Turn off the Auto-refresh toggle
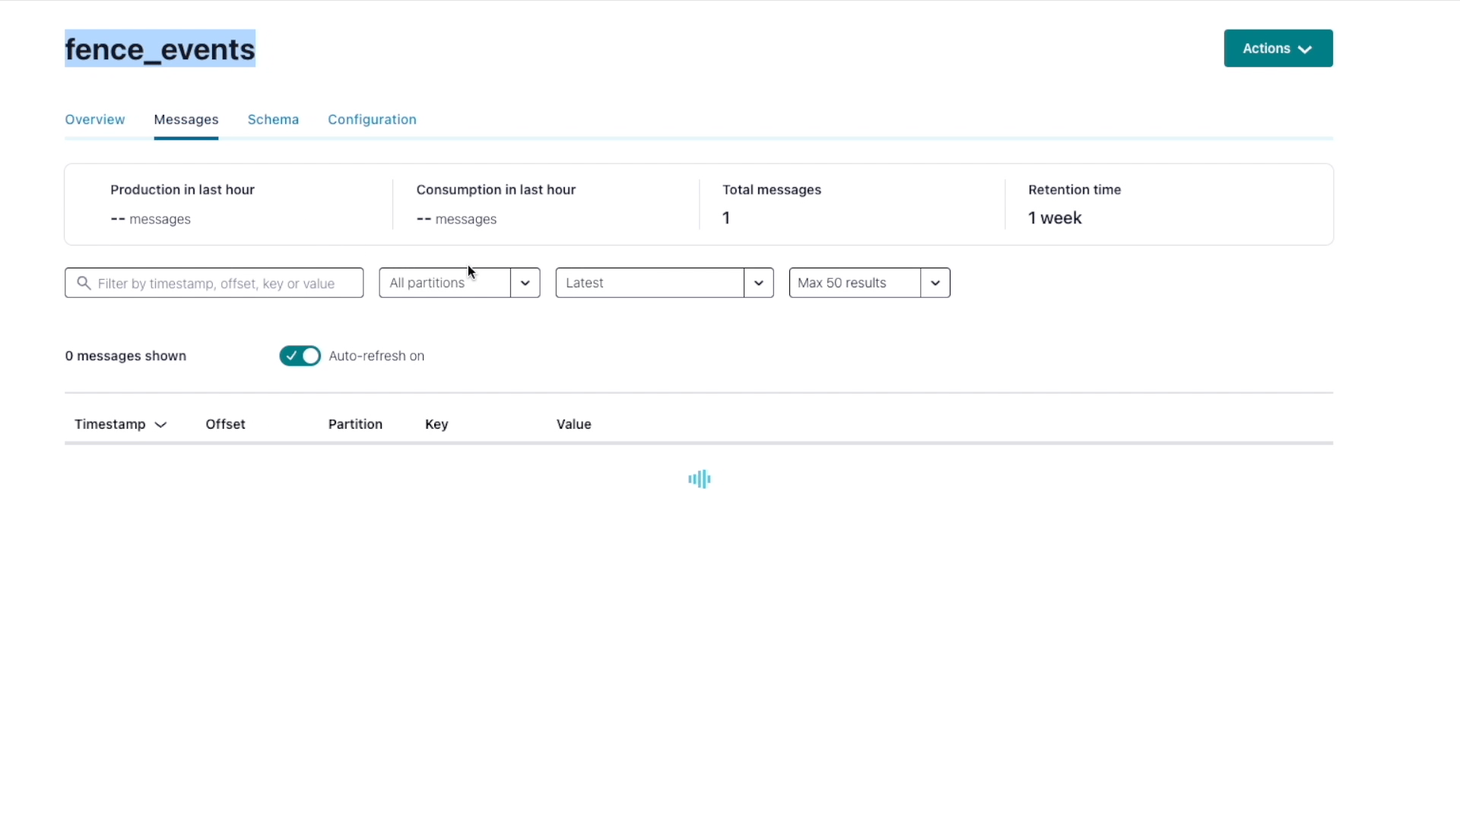Viewport: 1460px width, 821px height. [x=300, y=356]
